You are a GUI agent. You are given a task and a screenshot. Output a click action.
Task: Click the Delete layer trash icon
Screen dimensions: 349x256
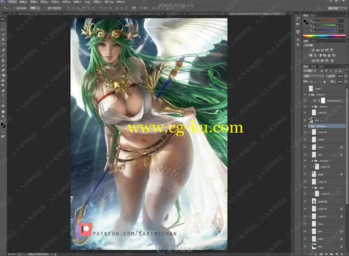pos(342,254)
